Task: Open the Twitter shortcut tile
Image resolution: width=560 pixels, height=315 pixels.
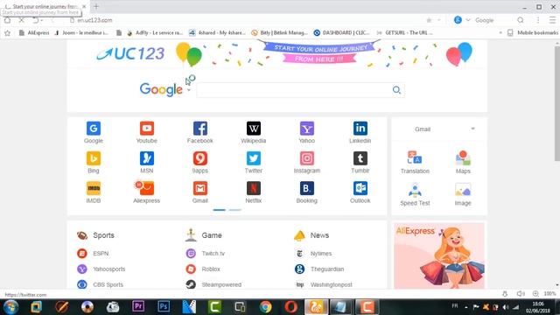Action: [254, 163]
